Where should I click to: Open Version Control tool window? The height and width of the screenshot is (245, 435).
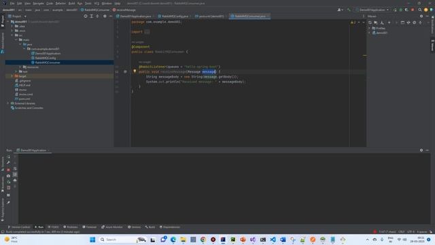19,227
